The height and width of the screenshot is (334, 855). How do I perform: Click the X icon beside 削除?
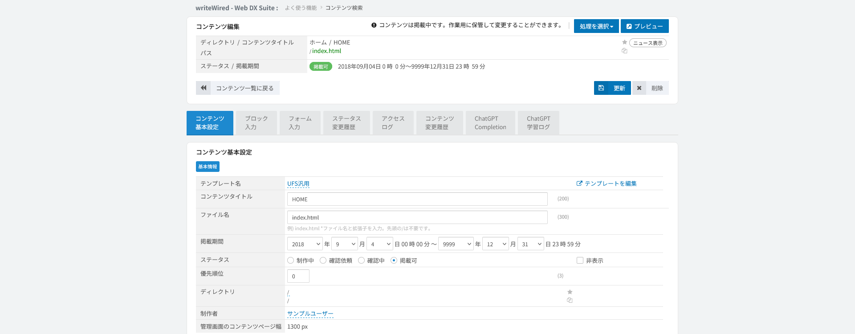click(x=639, y=88)
